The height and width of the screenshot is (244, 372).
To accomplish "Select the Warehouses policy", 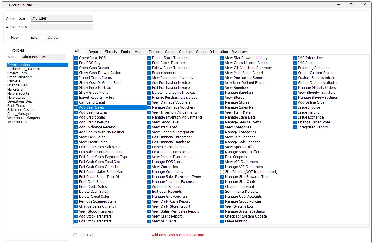I will [x=38, y=122].
